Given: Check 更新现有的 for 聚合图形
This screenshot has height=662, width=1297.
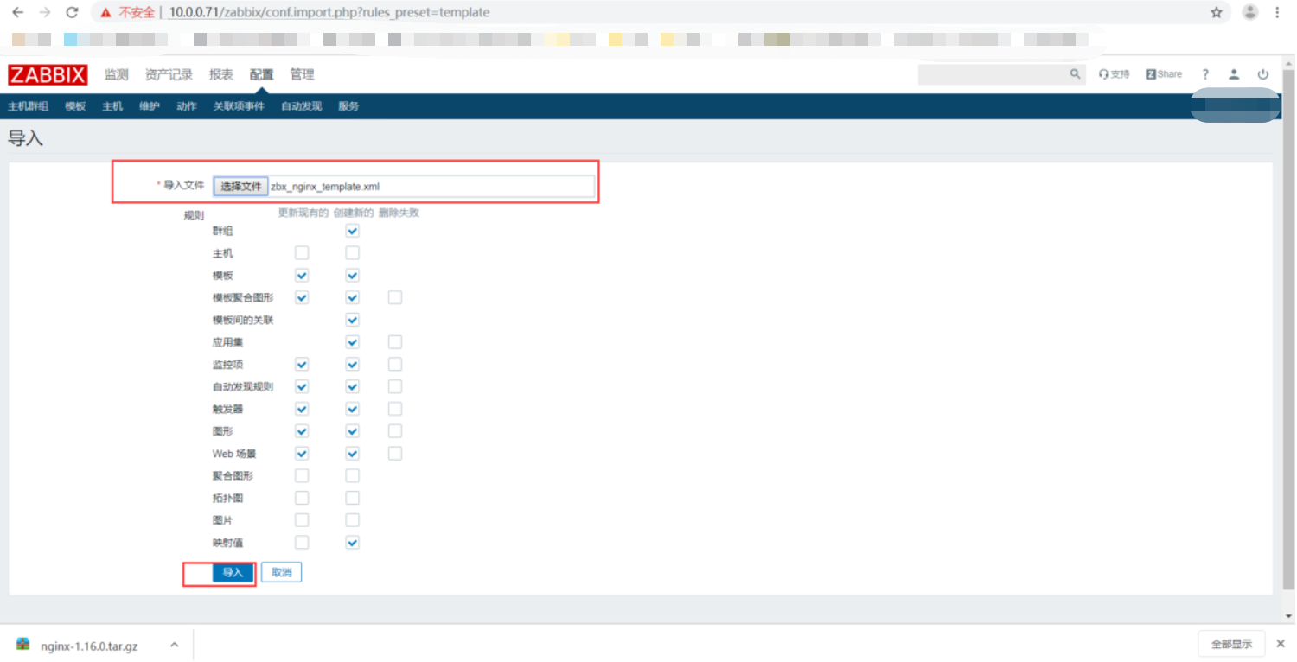Looking at the screenshot, I should tap(302, 475).
